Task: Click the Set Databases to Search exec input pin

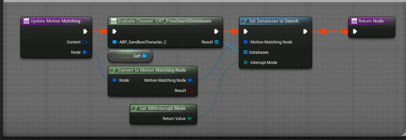Action: (246, 32)
